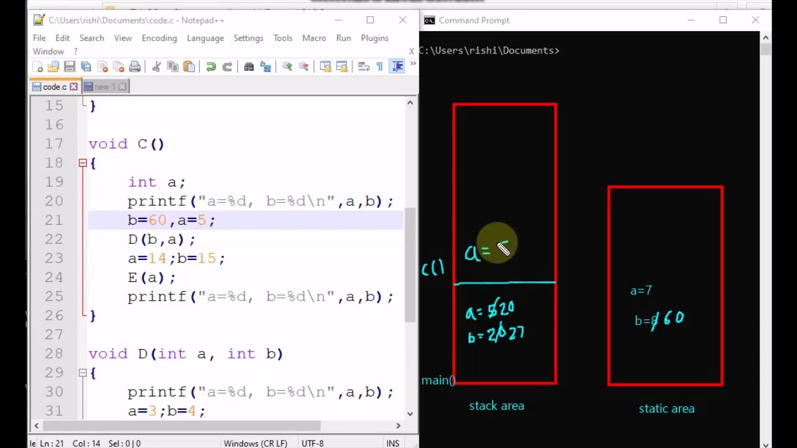
Task: Click the horizontal scroll left arrow
Action: tap(36, 426)
